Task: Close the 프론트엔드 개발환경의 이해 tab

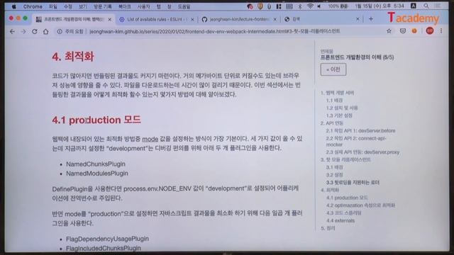Action: pos(110,19)
